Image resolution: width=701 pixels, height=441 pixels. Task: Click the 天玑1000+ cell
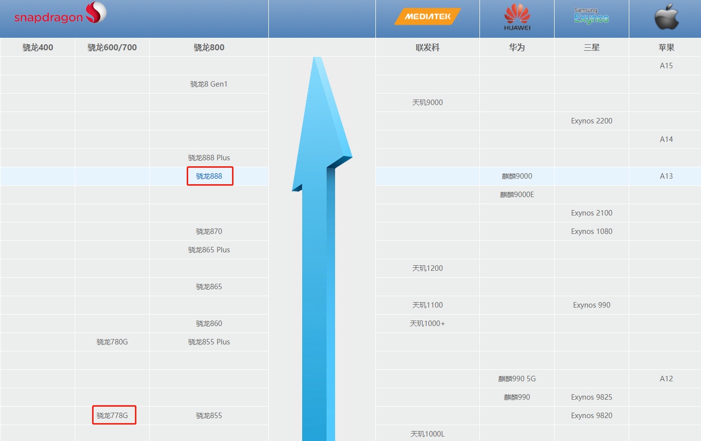click(x=428, y=324)
